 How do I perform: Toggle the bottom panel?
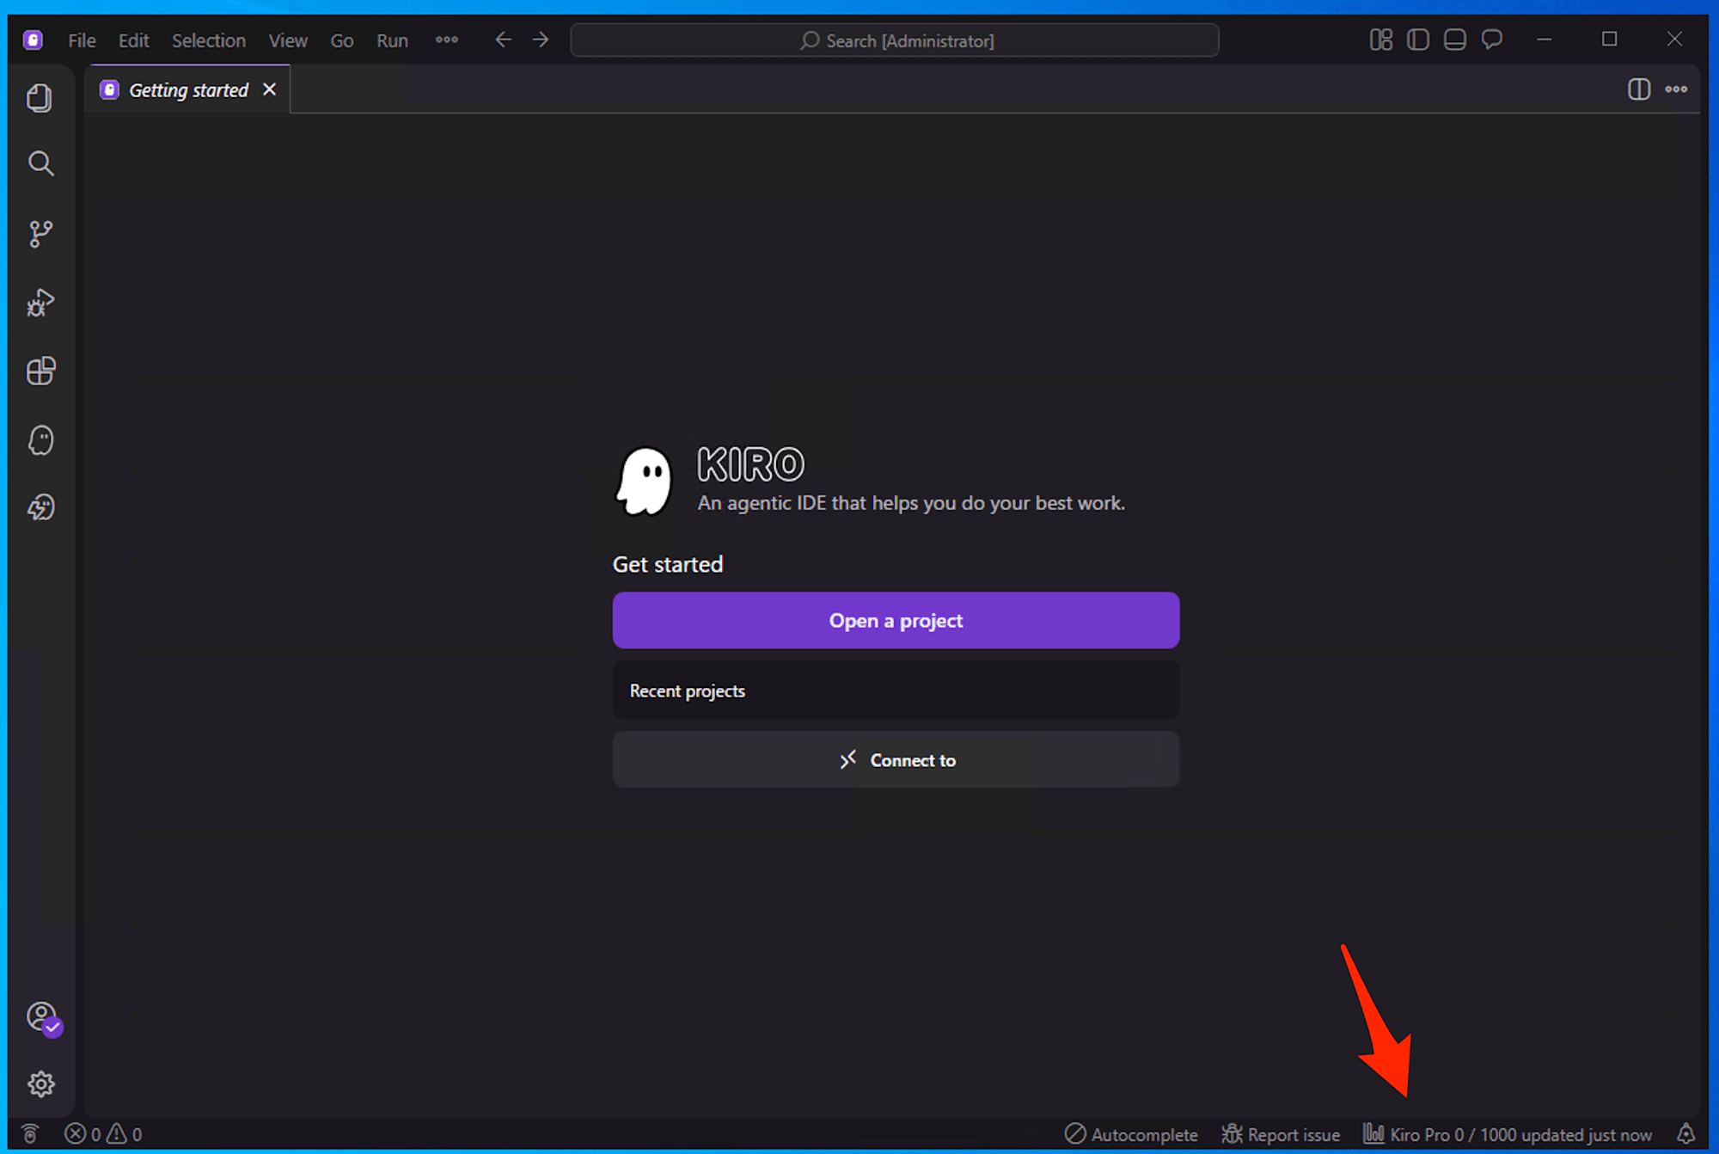(1455, 40)
